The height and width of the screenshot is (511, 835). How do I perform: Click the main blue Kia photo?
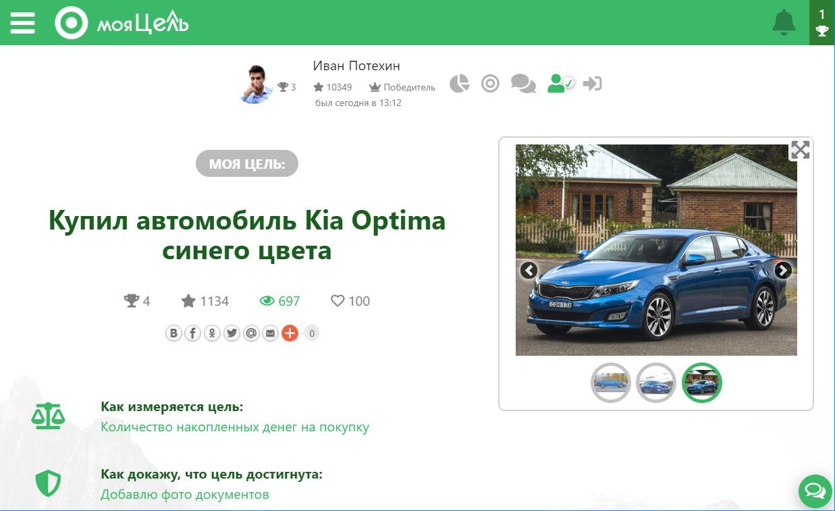click(656, 250)
